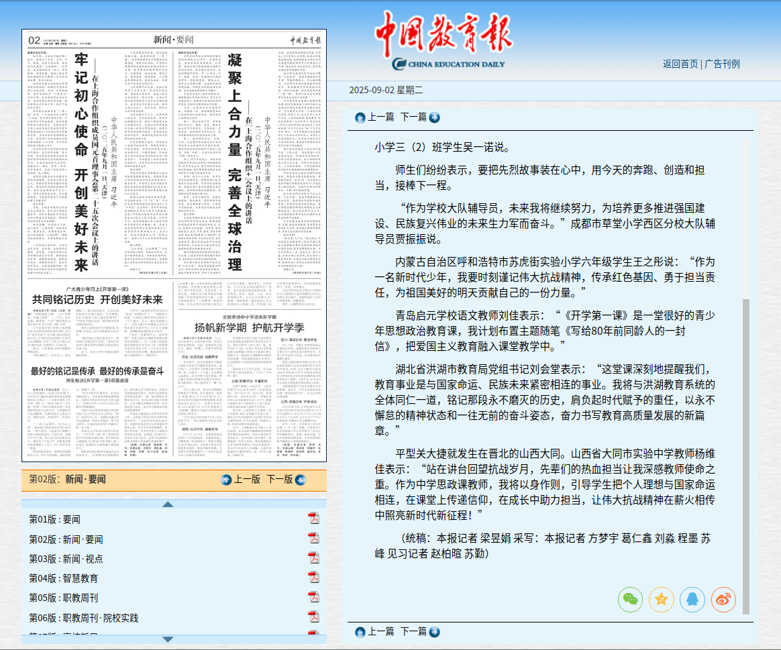
Task: Click the yellow star Qzone share icon
Action: point(662,599)
